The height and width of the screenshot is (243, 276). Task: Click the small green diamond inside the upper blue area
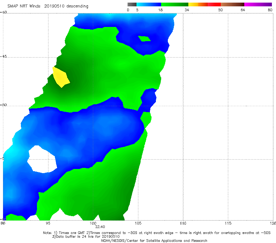tap(144, 39)
